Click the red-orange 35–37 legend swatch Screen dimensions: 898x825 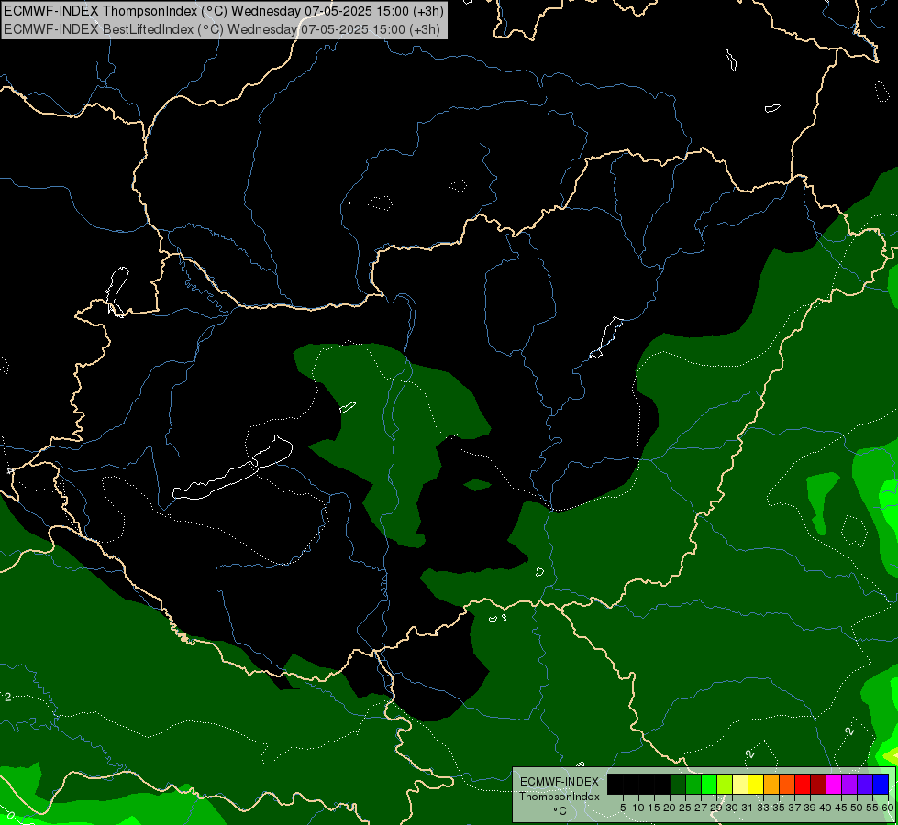point(787,785)
